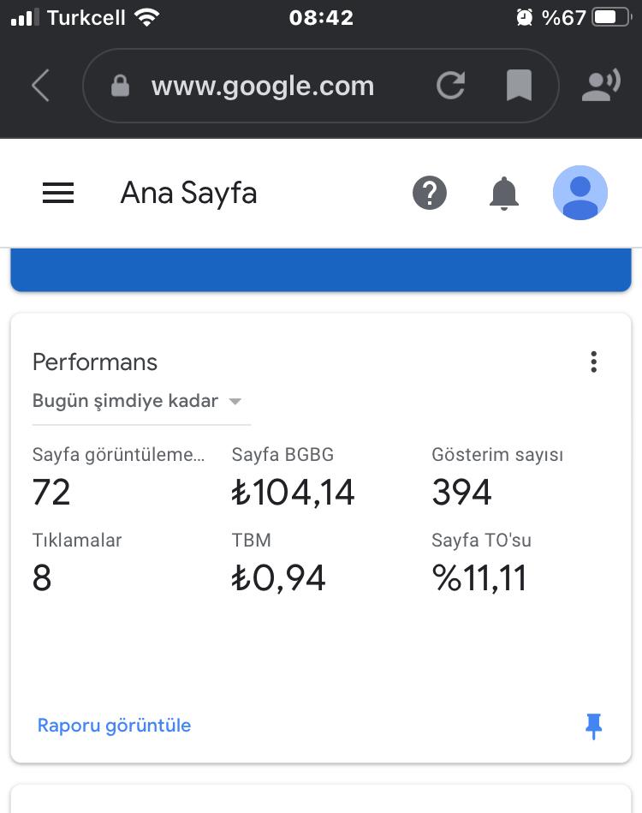Reload the page with refresh icon
The image size is (642, 813).
coord(451,86)
